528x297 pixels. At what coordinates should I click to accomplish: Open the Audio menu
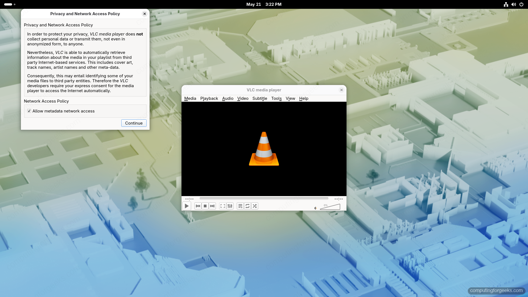[228, 98]
